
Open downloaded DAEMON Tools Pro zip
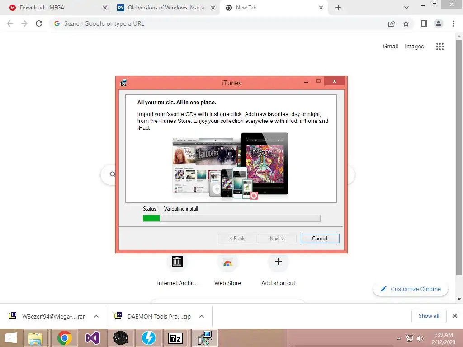154,316
